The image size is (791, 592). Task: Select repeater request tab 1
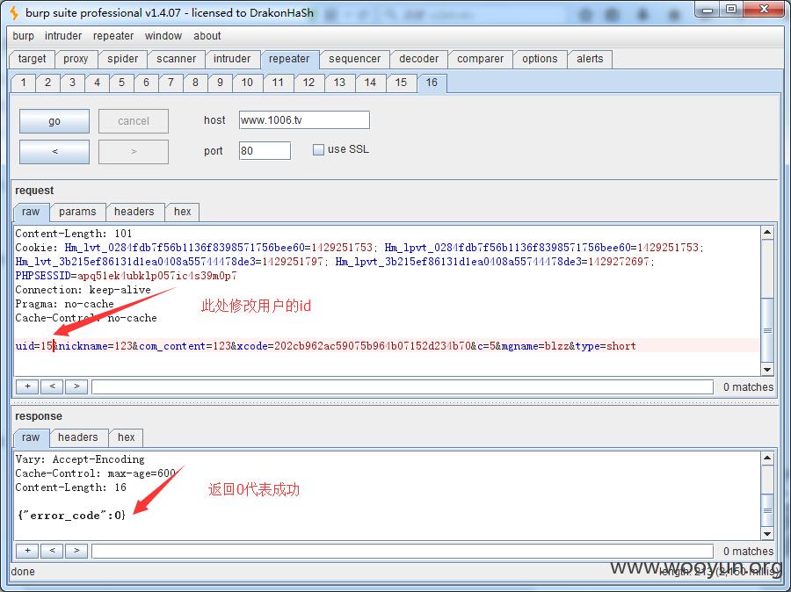tap(23, 83)
